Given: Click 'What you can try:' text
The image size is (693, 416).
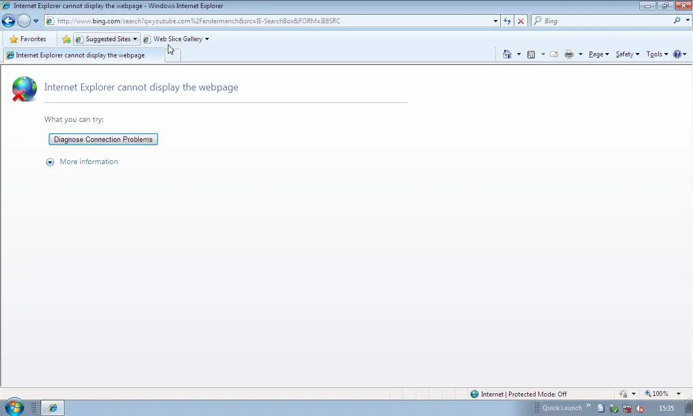Looking at the screenshot, I should coord(74,119).
